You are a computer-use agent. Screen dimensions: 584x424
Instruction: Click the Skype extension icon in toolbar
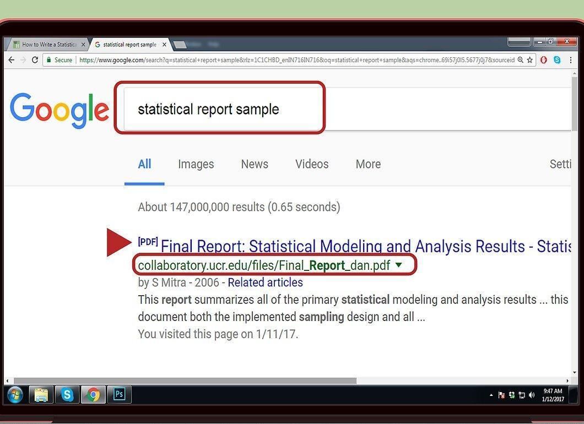pyautogui.click(x=557, y=60)
